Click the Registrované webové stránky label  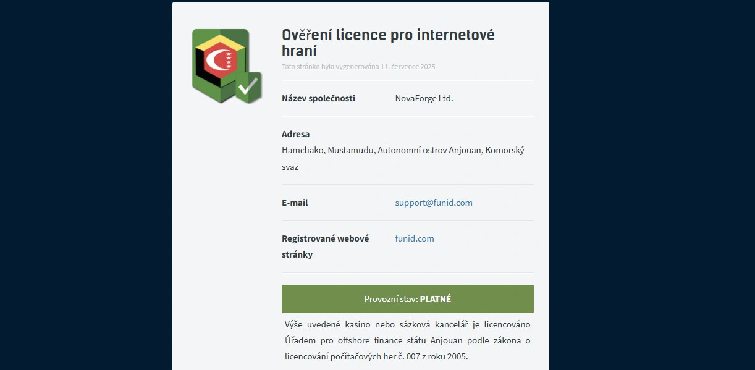coord(326,246)
